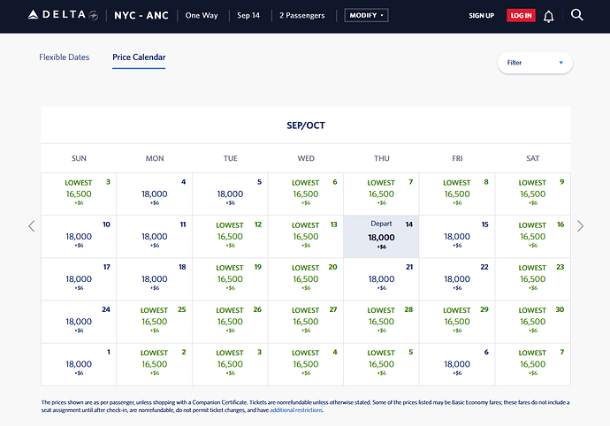The height and width of the screenshot is (426, 610).
Task: Select Oct 4 lowest fare in last row
Action: pos(306,364)
